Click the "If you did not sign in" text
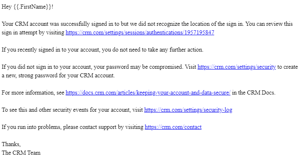Viewport: 301px width, 160px height. (27, 67)
